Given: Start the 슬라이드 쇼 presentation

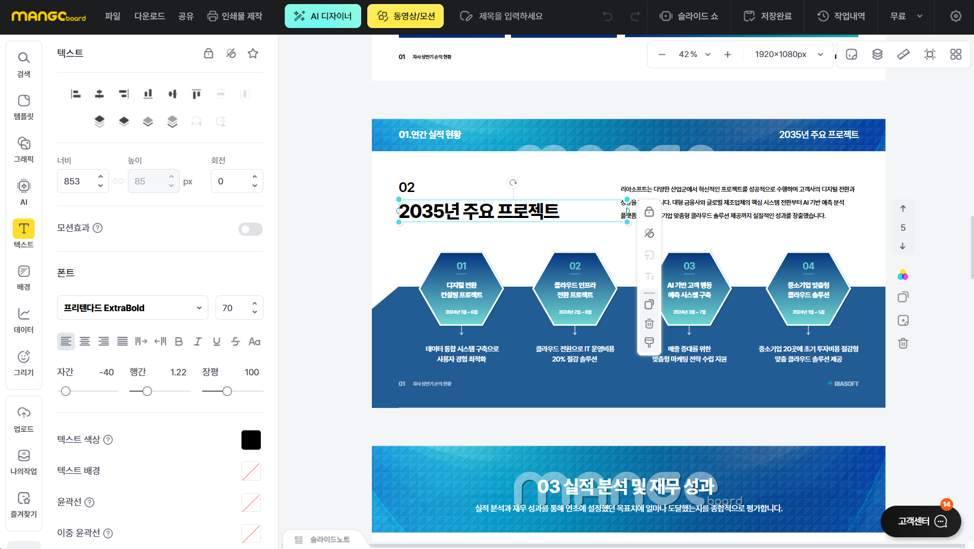Looking at the screenshot, I should pyautogui.click(x=689, y=16).
